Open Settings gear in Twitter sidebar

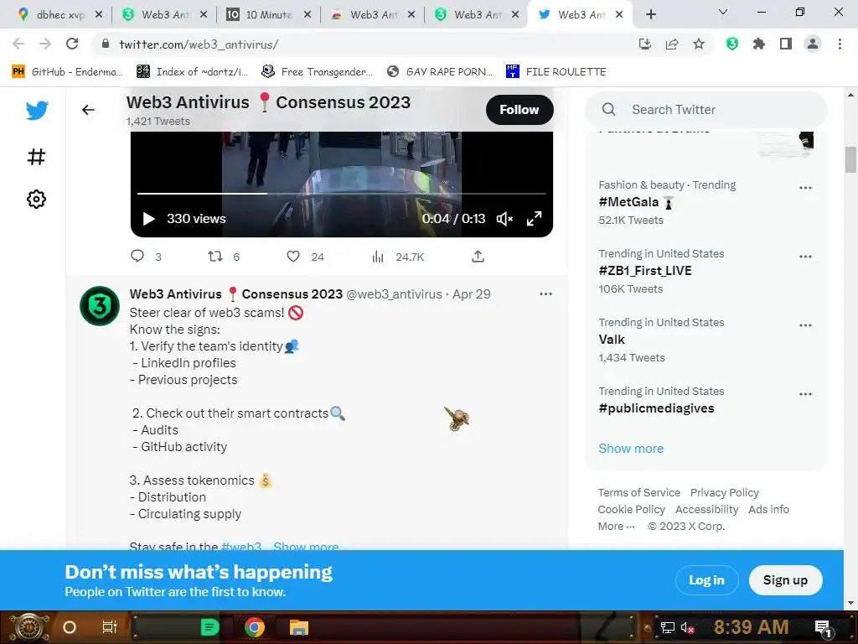click(36, 200)
